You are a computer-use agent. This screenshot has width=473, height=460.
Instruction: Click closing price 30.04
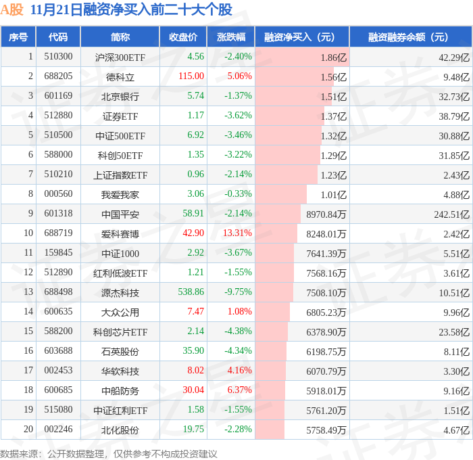click(x=193, y=390)
